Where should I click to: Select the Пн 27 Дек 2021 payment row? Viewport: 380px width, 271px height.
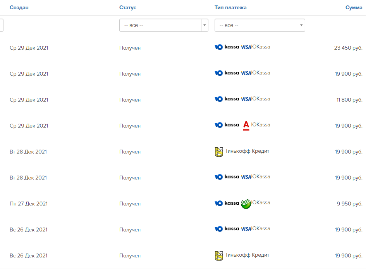point(29,204)
